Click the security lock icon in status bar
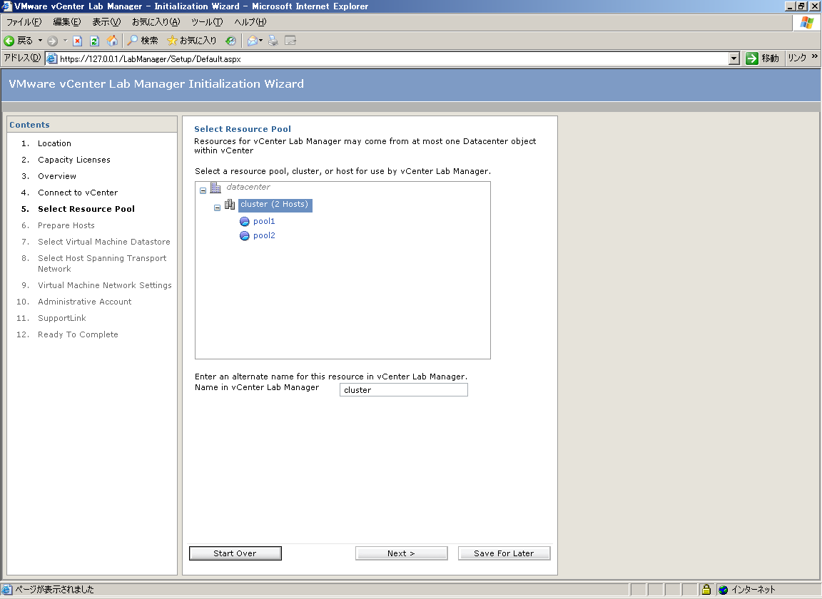822x599 pixels. pyautogui.click(x=706, y=590)
